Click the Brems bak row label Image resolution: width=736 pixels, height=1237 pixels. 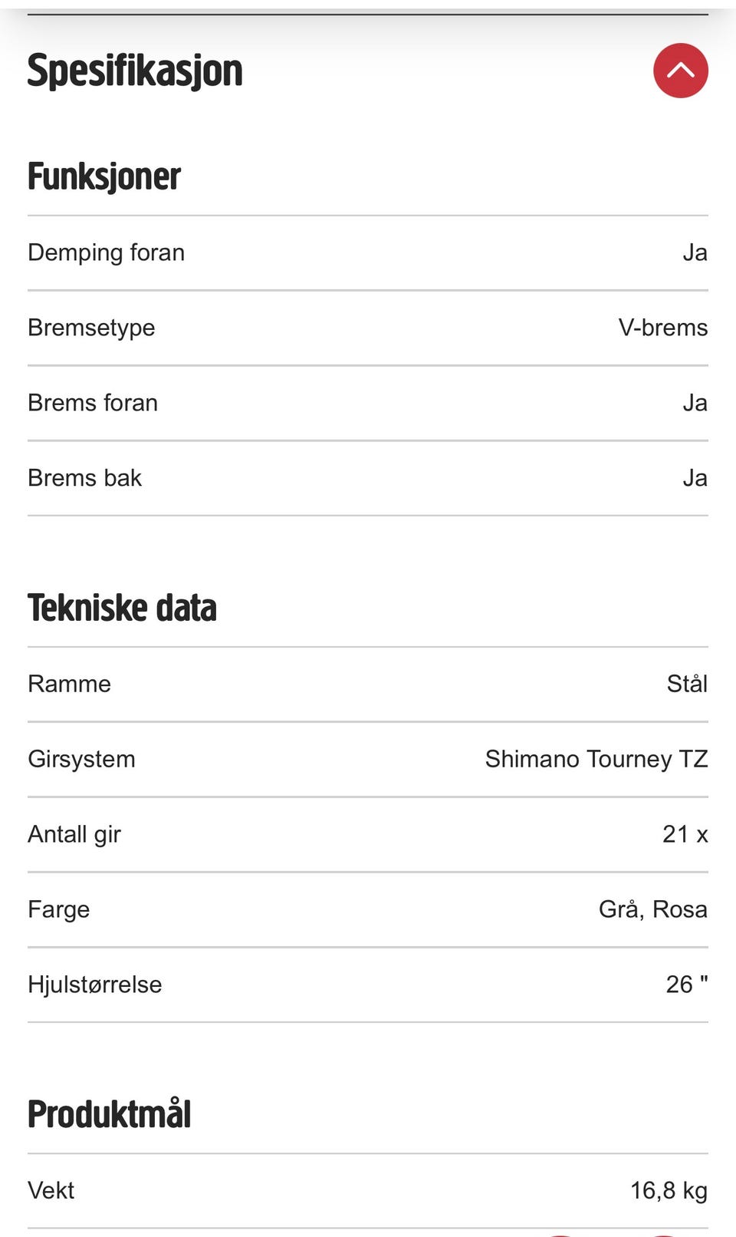(x=85, y=478)
